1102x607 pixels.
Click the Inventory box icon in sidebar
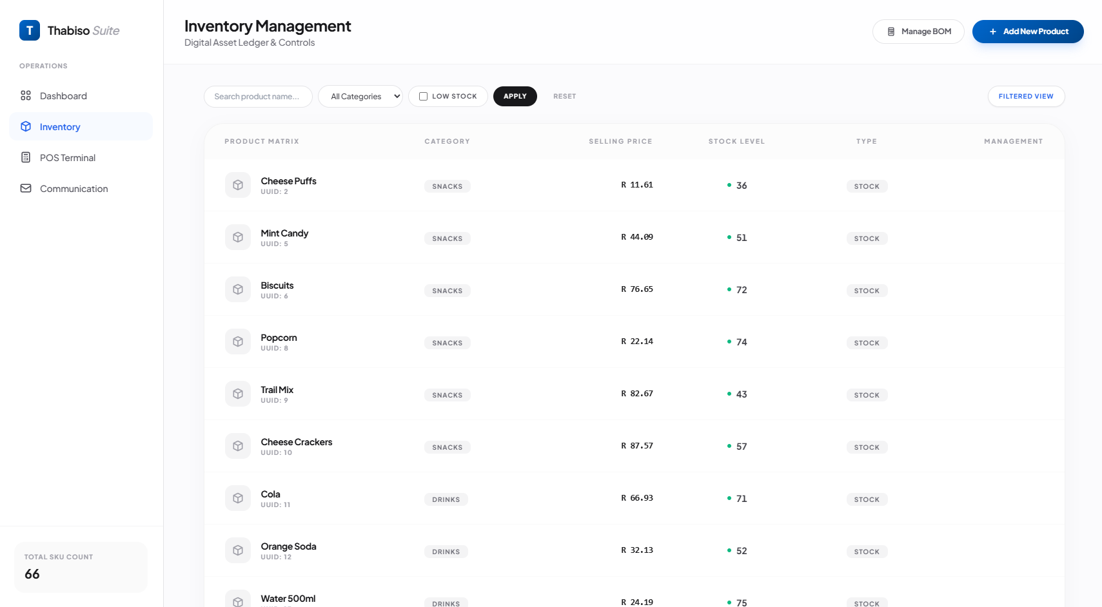click(26, 126)
